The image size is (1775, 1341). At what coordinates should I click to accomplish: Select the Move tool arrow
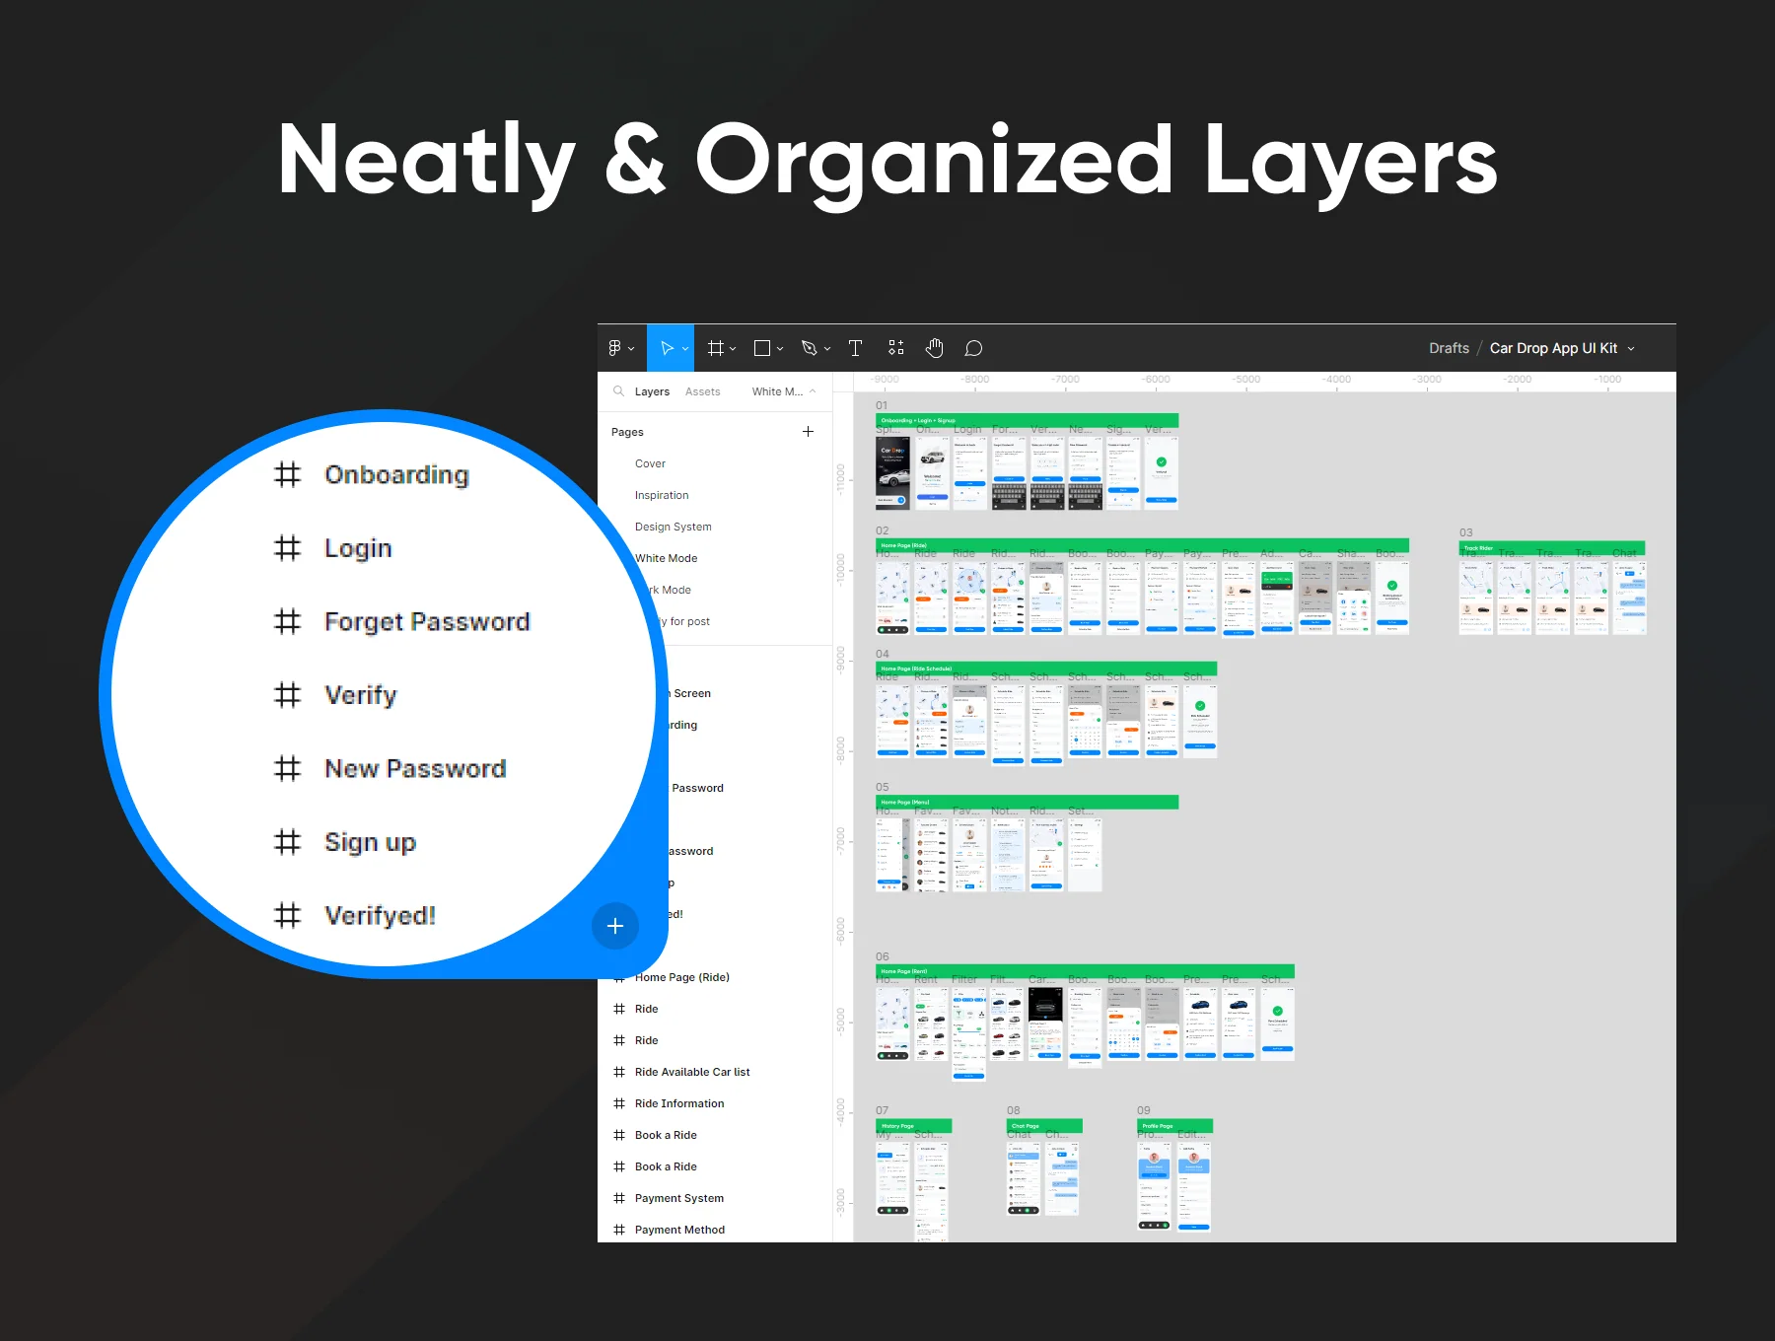coord(667,348)
